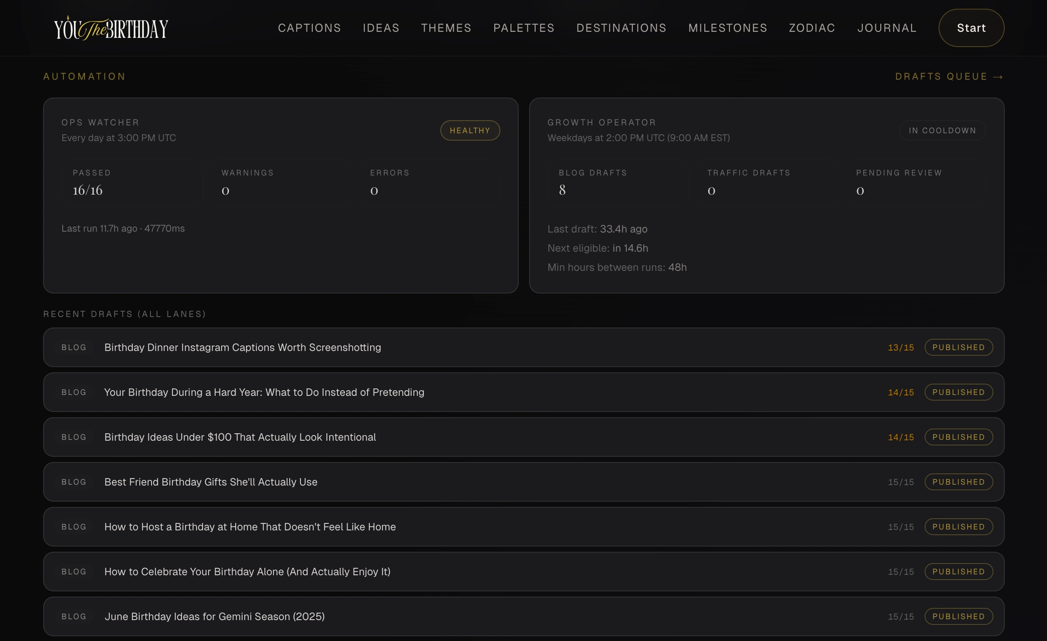Image resolution: width=1047 pixels, height=641 pixels.
Task: Open Host a Birthday at Home draft
Action: pos(250,527)
